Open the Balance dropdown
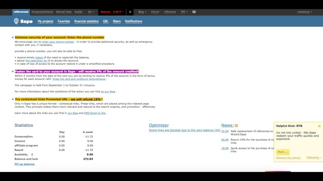This screenshot has width=323, height=181. [x=112, y=12]
